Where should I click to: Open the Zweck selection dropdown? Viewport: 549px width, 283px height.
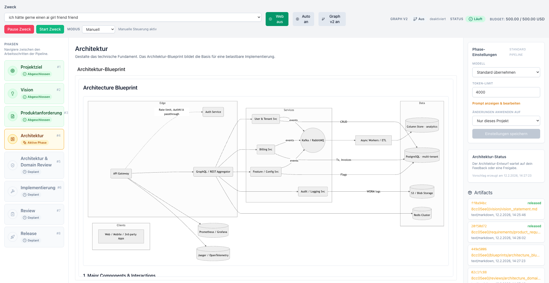click(x=133, y=17)
